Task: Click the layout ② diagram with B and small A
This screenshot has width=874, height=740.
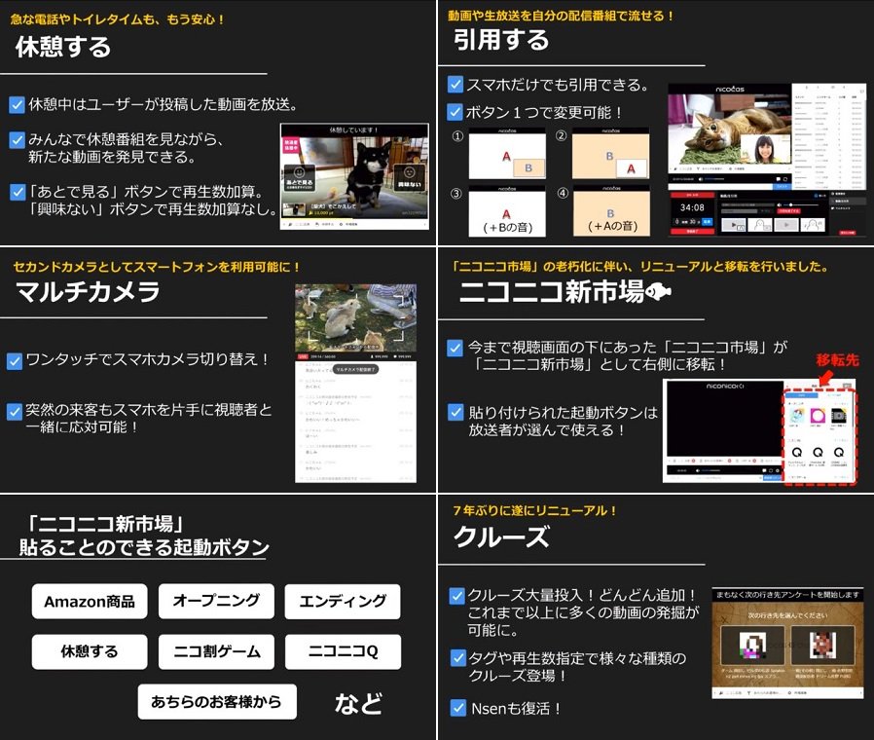Action: [611, 153]
